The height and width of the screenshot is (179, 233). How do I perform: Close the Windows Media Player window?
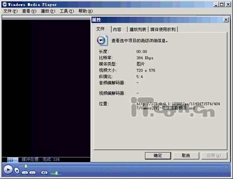228,4
